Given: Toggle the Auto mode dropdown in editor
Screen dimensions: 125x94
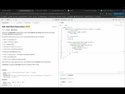Looking at the screenshot, I should click(x=66, y=25).
